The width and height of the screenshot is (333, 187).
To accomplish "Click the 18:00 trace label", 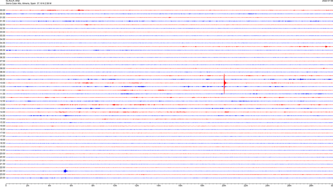I will [x=2, y=140].
